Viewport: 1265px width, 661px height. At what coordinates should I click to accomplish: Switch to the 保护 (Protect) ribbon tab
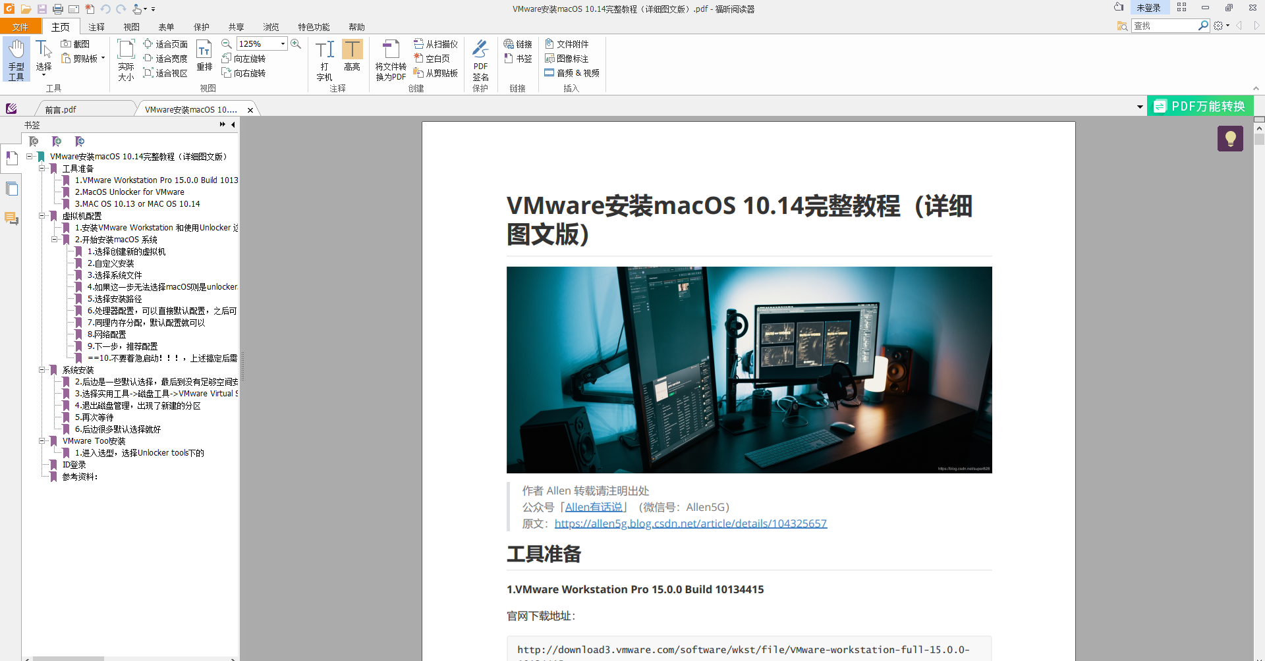[202, 27]
